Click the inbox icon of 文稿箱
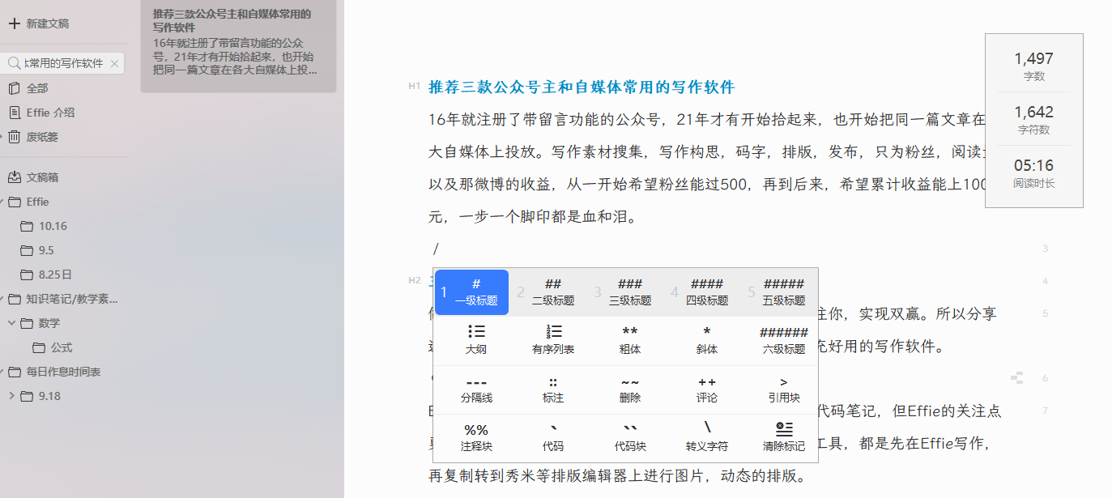The width and height of the screenshot is (1112, 498). coord(14,177)
